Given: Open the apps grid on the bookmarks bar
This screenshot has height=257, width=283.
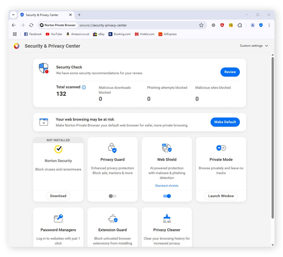Looking at the screenshot, I should [x=15, y=34].
